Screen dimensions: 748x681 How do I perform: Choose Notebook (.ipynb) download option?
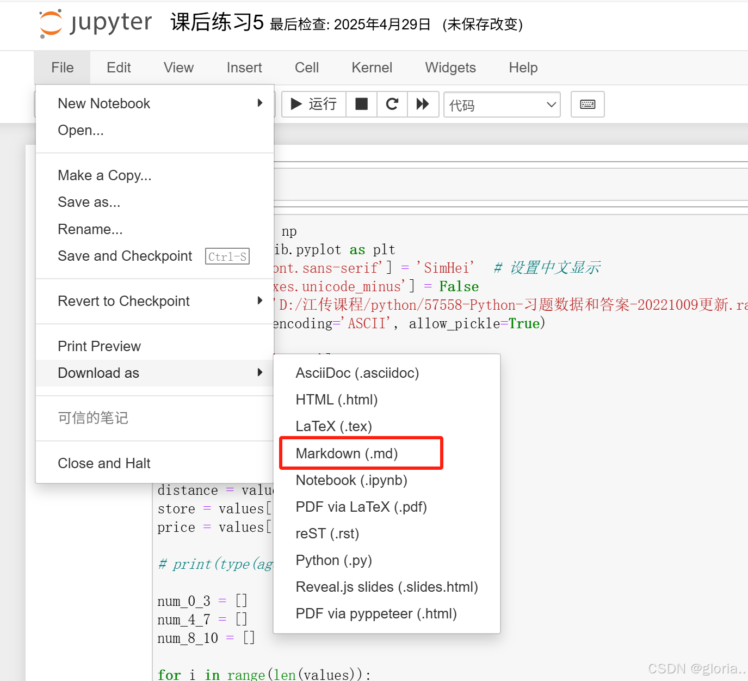click(x=351, y=480)
